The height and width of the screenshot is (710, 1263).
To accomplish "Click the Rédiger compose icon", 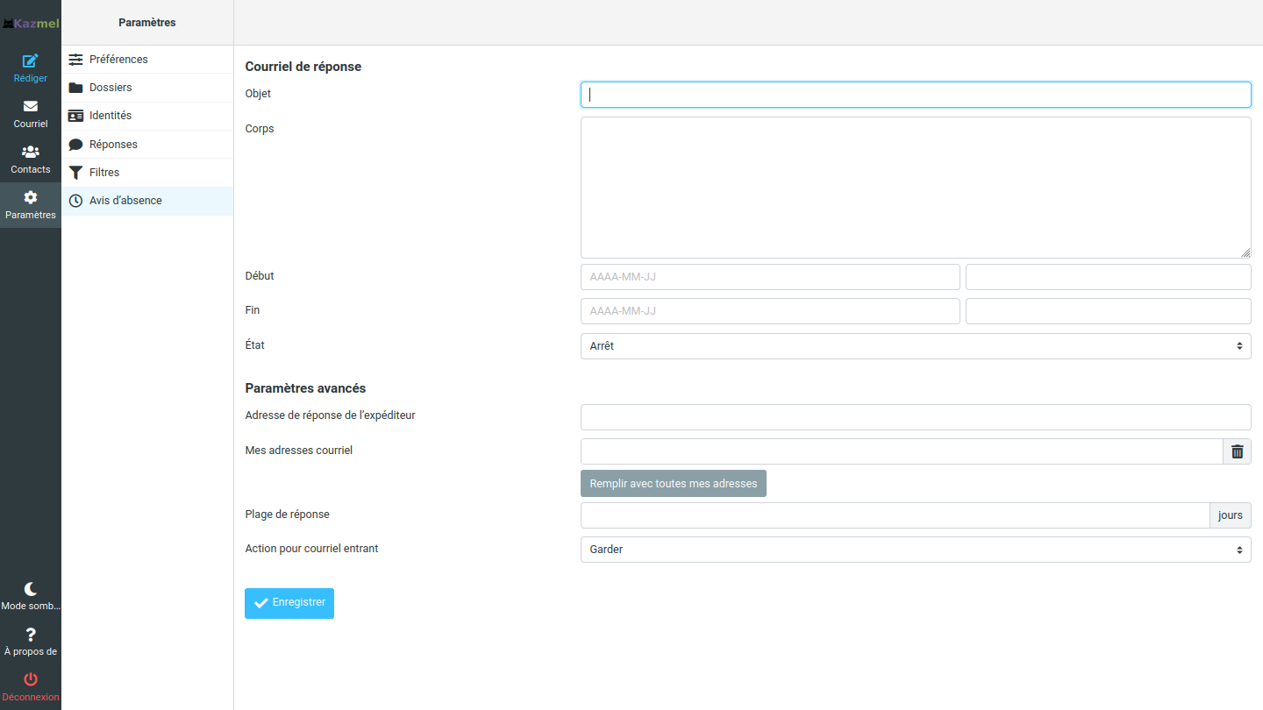I will click(x=31, y=60).
